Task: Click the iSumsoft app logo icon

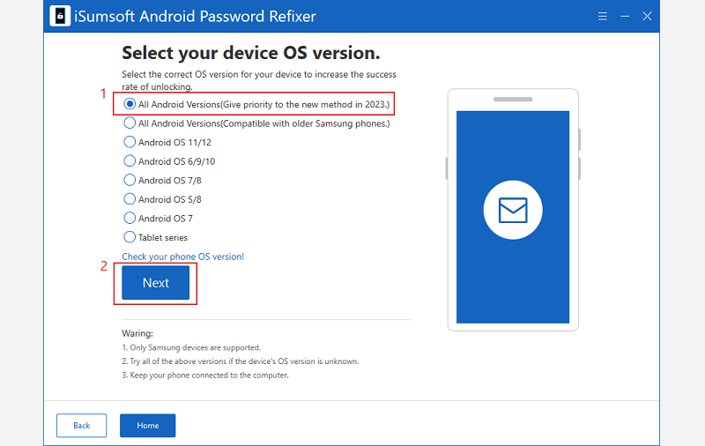Action: [x=60, y=16]
